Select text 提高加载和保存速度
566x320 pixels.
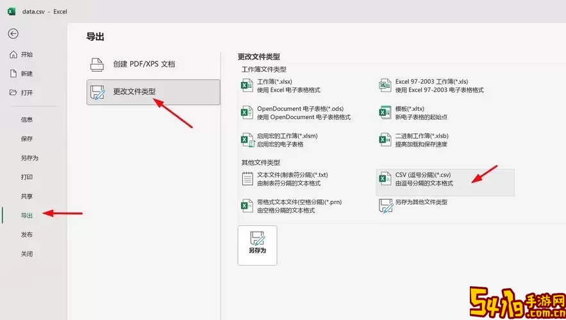click(x=421, y=144)
